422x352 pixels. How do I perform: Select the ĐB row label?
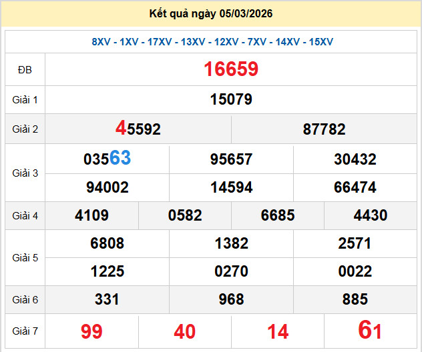coord(25,70)
